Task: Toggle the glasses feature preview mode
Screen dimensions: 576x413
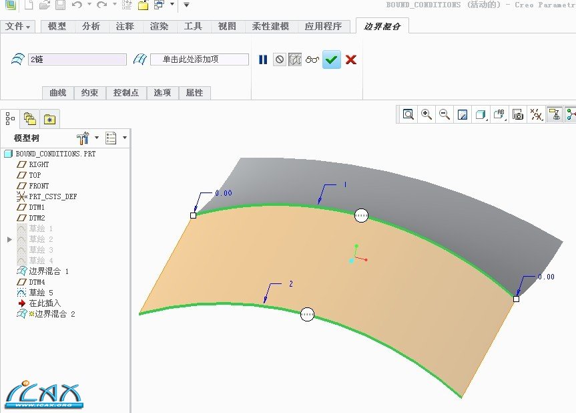Action: (x=312, y=59)
